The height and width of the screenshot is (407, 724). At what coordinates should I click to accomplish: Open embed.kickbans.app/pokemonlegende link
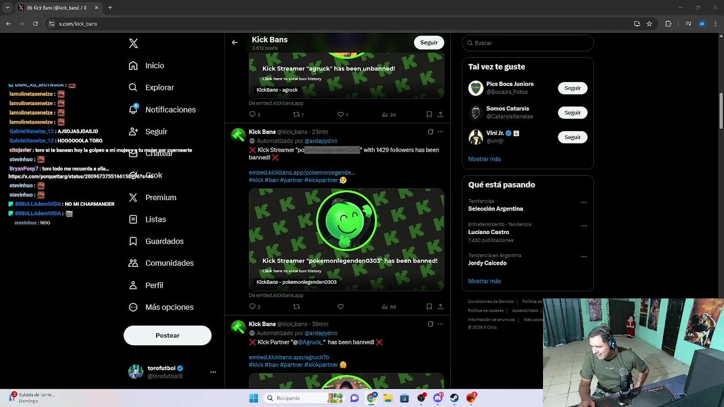click(x=302, y=172)
